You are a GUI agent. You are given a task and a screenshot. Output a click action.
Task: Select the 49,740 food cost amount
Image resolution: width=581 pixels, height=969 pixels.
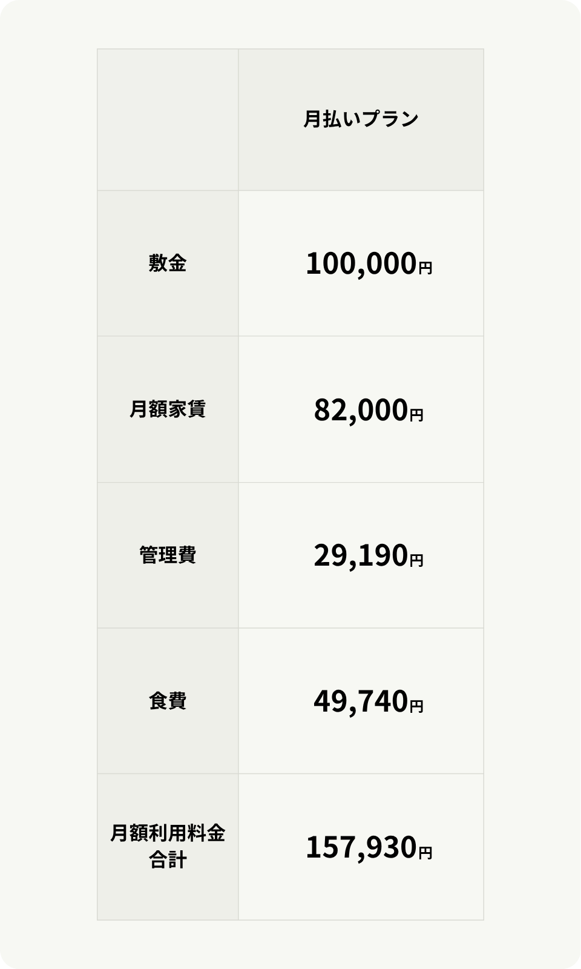pos(360,702)
